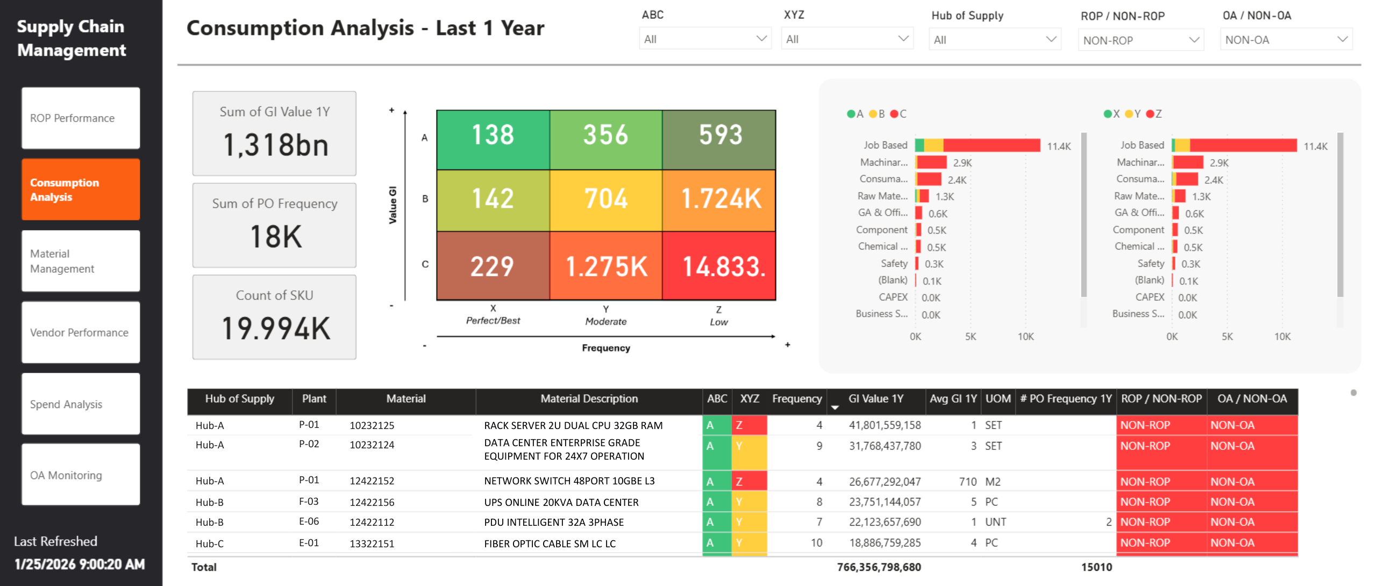Select matrix cell AZ with value 593
The height and width of the screenshot is (586, 1376).
point(719,140)
